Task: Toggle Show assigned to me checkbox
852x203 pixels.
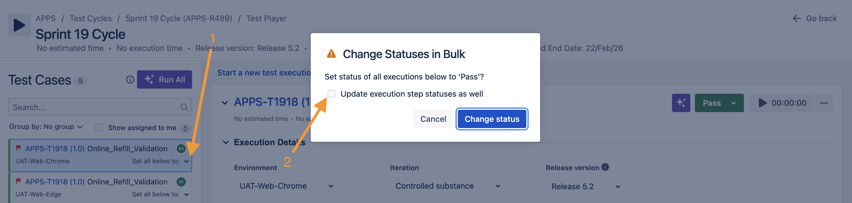Action: coord(99,128)
